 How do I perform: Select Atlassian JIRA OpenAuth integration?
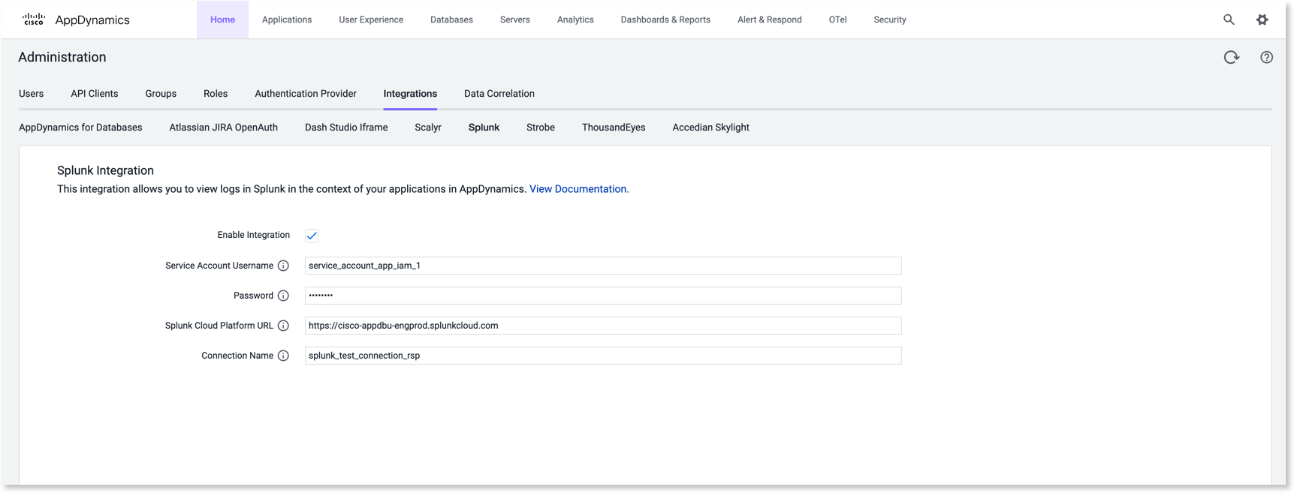pos(224,128)
